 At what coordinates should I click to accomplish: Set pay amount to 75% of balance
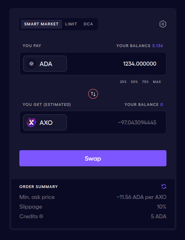pyautogui.click(x=145, y=82)
